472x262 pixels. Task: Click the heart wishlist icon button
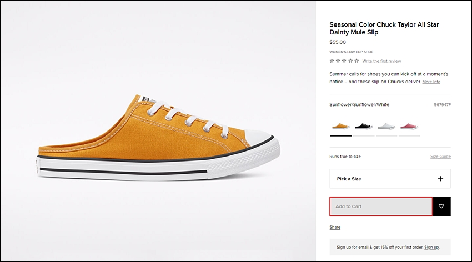(441, 206)
